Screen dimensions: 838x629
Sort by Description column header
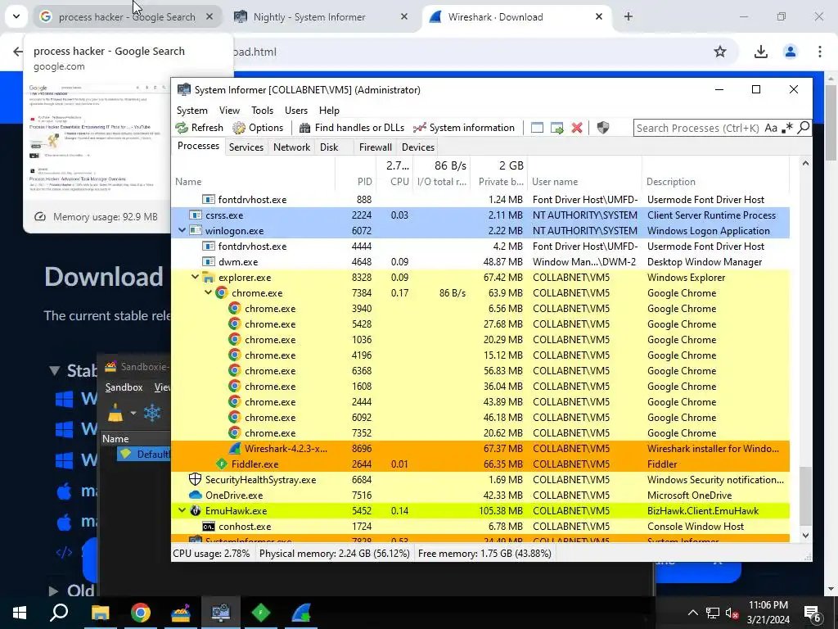[x=715, y=181]
